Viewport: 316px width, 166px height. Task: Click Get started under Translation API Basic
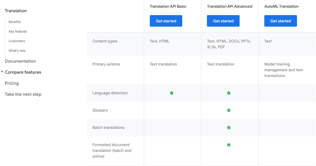[x=166, y=21]
